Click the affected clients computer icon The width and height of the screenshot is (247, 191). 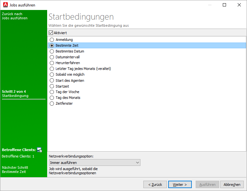(39, 150)
